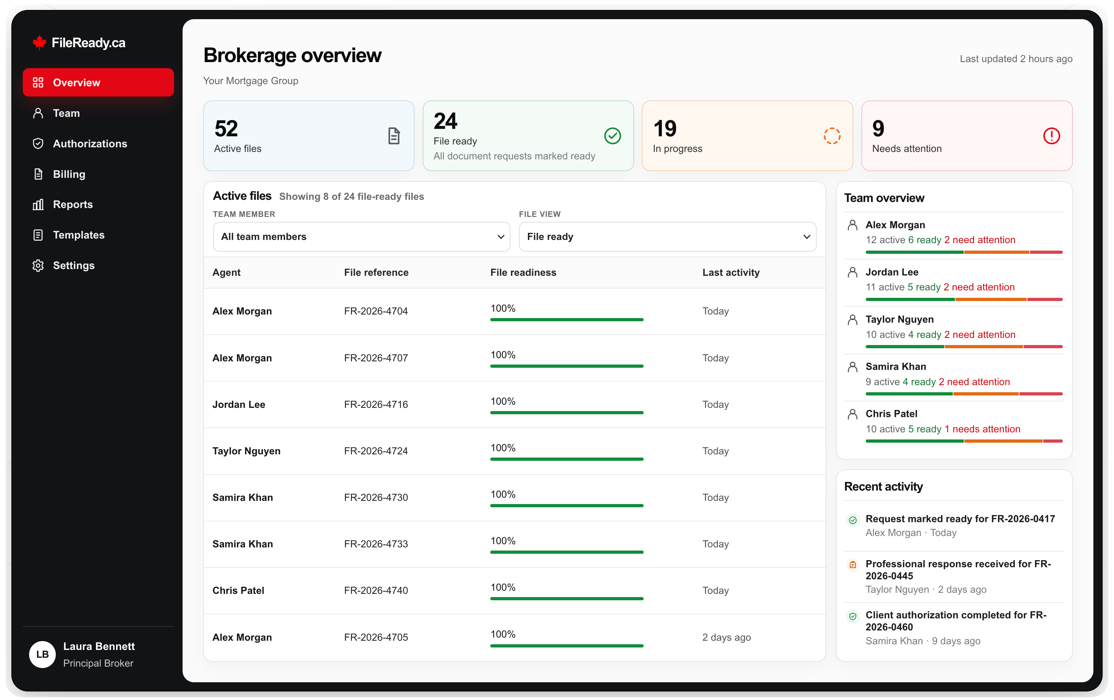Click the Templates page icon
The image size is (1114, 700).
38,235
